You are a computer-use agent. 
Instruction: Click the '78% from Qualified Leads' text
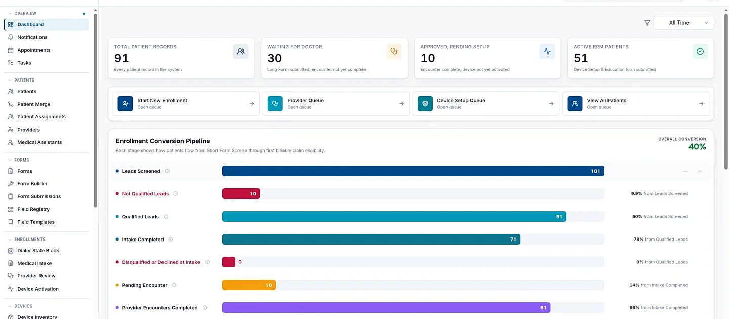(661, 240)
